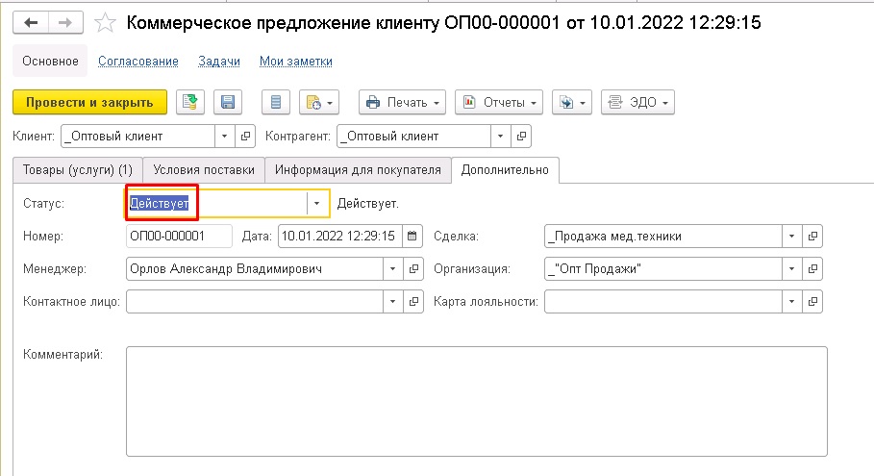
Task: Open the Print menu
Action: pos(402,103)
